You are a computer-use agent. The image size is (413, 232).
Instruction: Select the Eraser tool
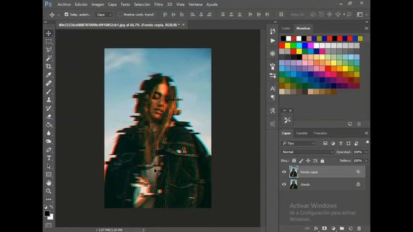coord(49,117)
